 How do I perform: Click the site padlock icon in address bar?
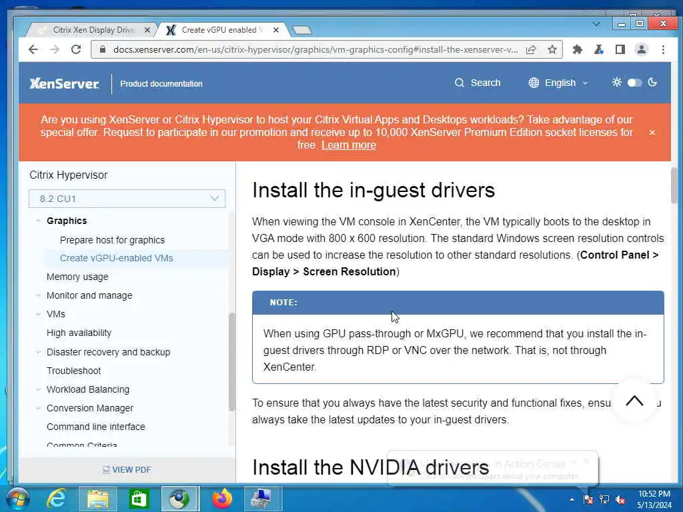(x=102, y=49)
